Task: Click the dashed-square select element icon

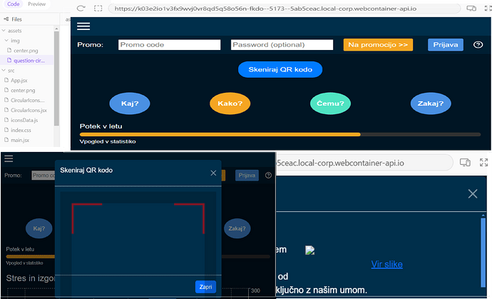Action: click(98, 9)
